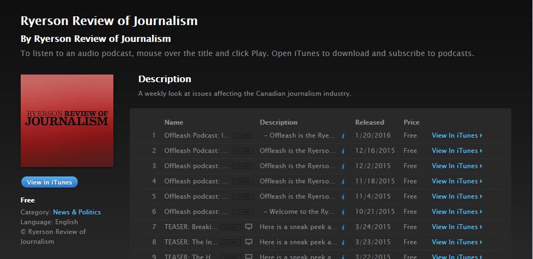The image size is (533, 259).
Task: Click release date 10/21/2015
Action: [x=375, y=212]
